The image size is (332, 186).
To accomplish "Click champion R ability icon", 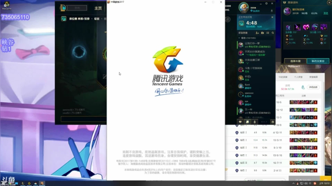I will click(324, 27).
